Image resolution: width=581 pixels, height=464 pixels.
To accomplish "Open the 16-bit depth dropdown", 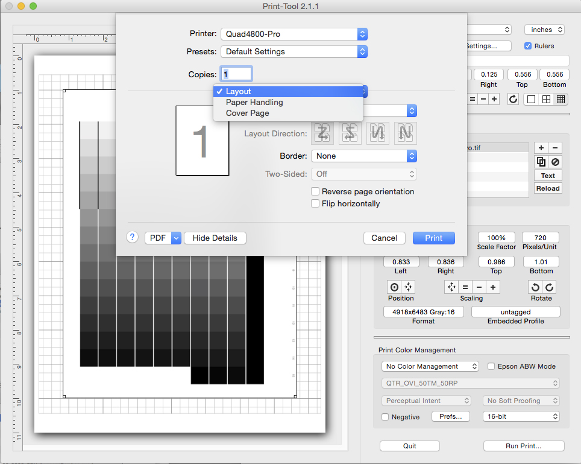I will [521, 416].
